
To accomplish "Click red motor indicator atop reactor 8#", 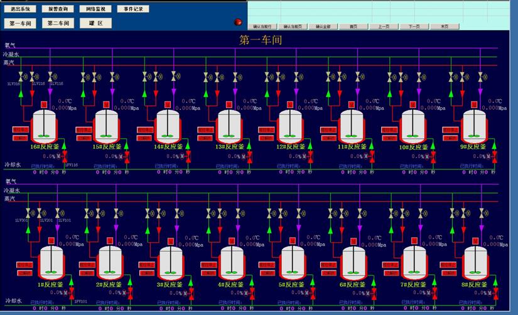I will [x=475, y=242].
